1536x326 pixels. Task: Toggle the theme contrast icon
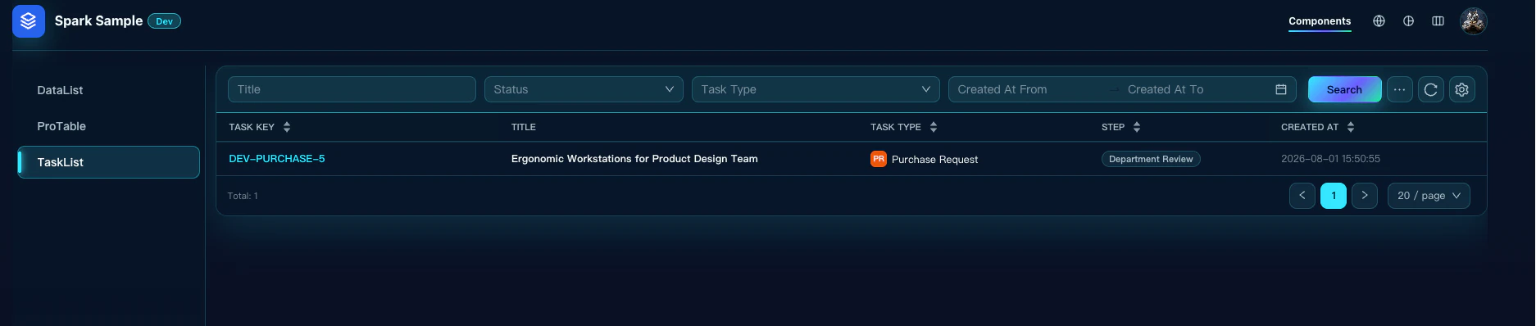(x=1408, y=21)
